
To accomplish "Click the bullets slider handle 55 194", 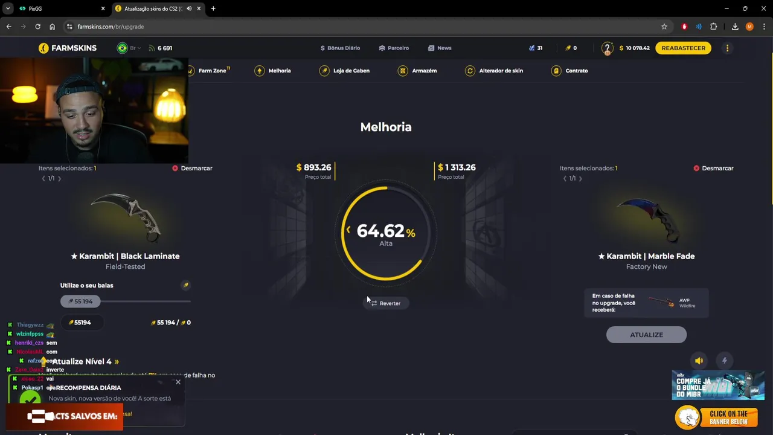I will [80, 301].
